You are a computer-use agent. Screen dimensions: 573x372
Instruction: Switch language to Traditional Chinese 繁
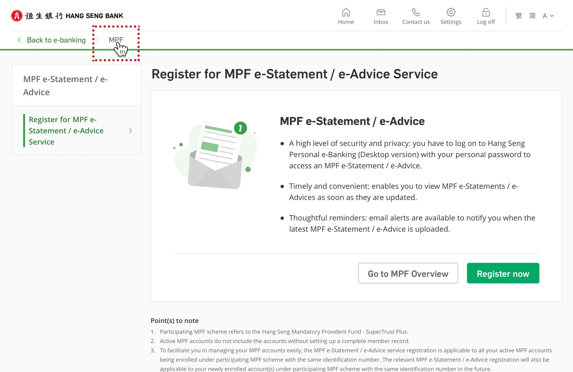519,16
